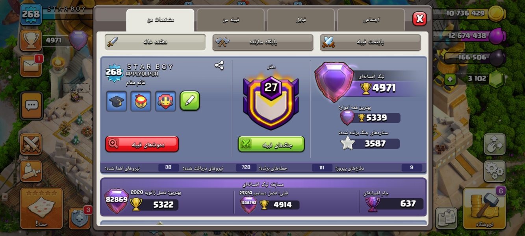Tap the crossed swords army icon

click(31, 144)
